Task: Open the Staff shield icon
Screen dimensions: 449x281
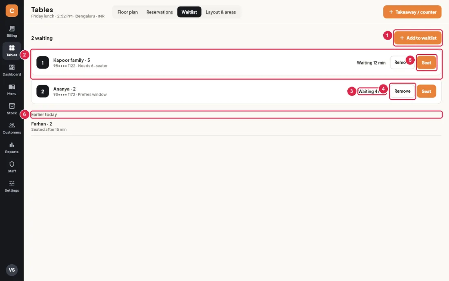Action: pos(12,164)
